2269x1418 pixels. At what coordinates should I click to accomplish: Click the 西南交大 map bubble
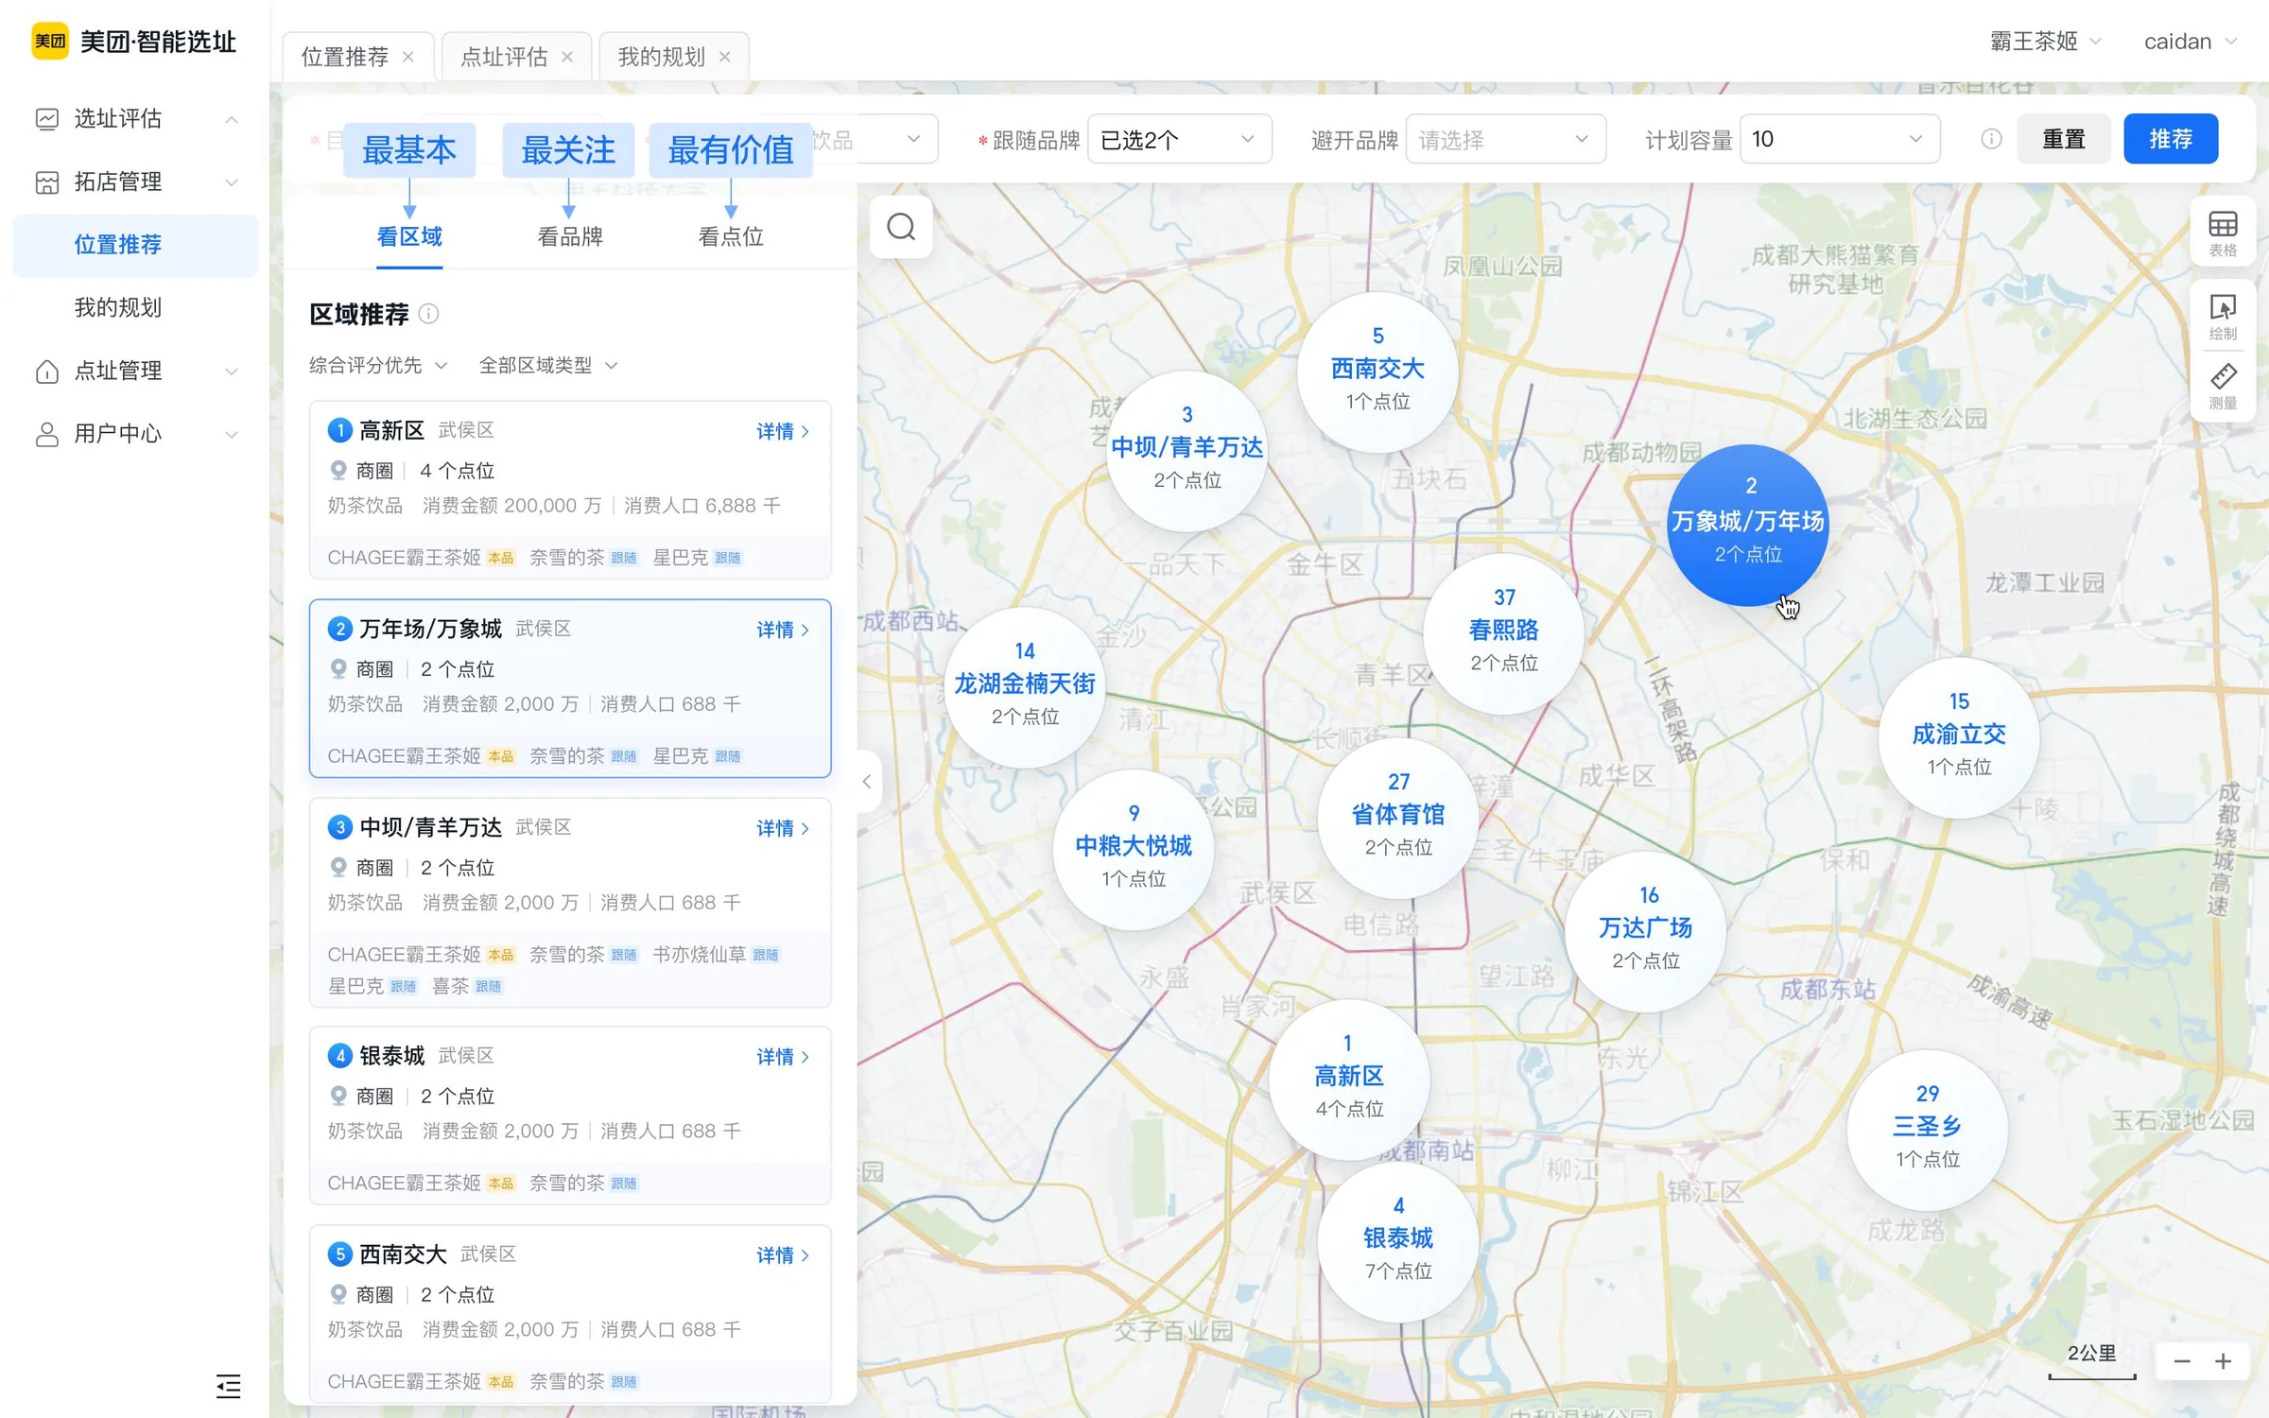point(1377,371)
